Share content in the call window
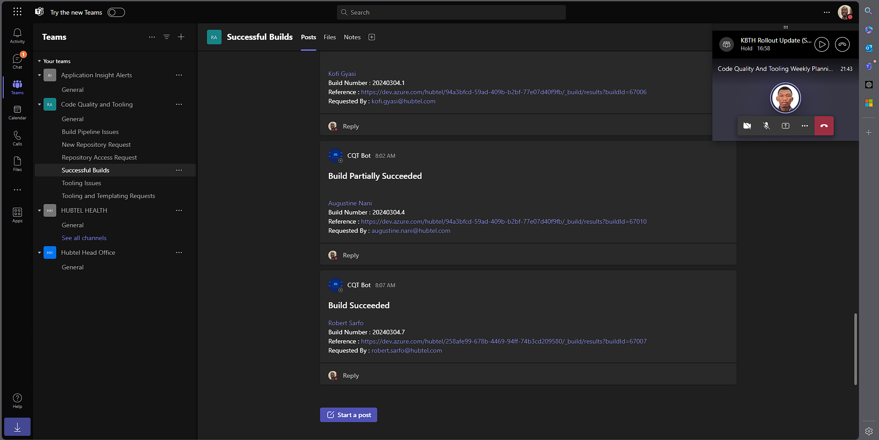 tap(786, 126)
